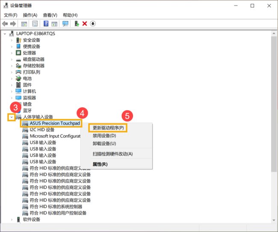Screen dimensions: 278x232
Task: Click the 电池 battery icon
Action: (x=18, y=78)
